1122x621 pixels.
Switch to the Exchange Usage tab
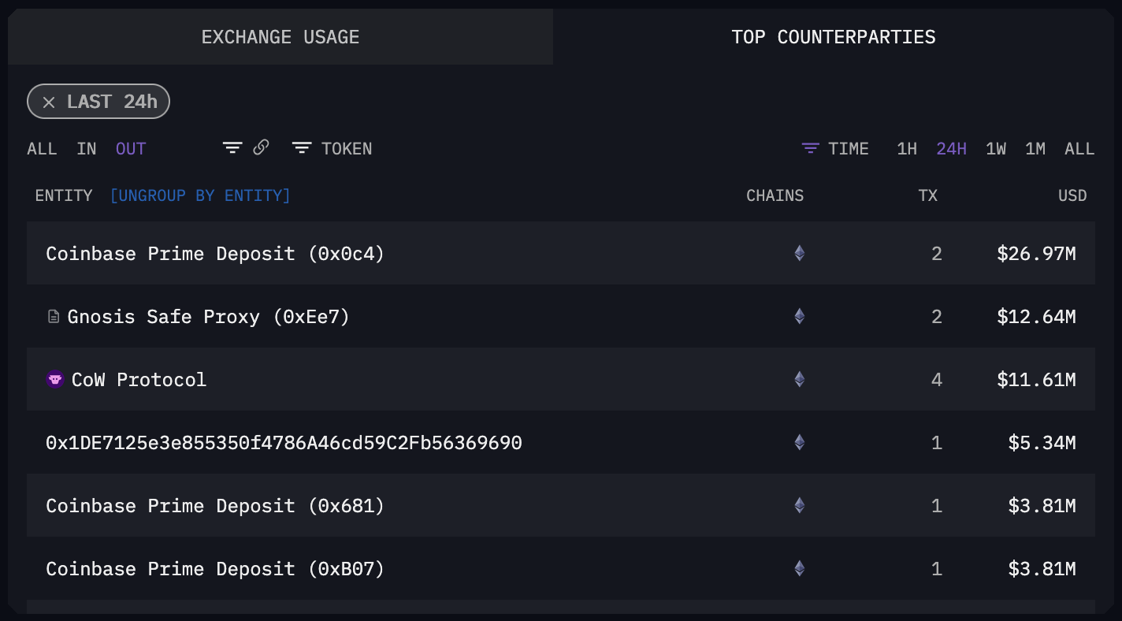tap(280, 37)
